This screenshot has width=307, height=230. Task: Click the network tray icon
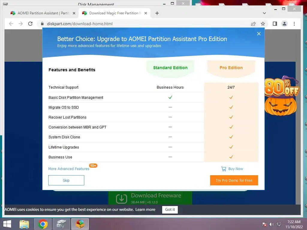click(x=279, y=224)
